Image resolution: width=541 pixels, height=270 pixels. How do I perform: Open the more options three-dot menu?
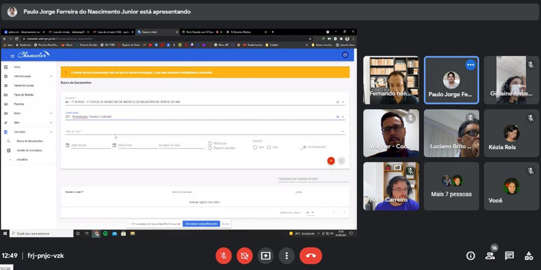click(286, 255)
